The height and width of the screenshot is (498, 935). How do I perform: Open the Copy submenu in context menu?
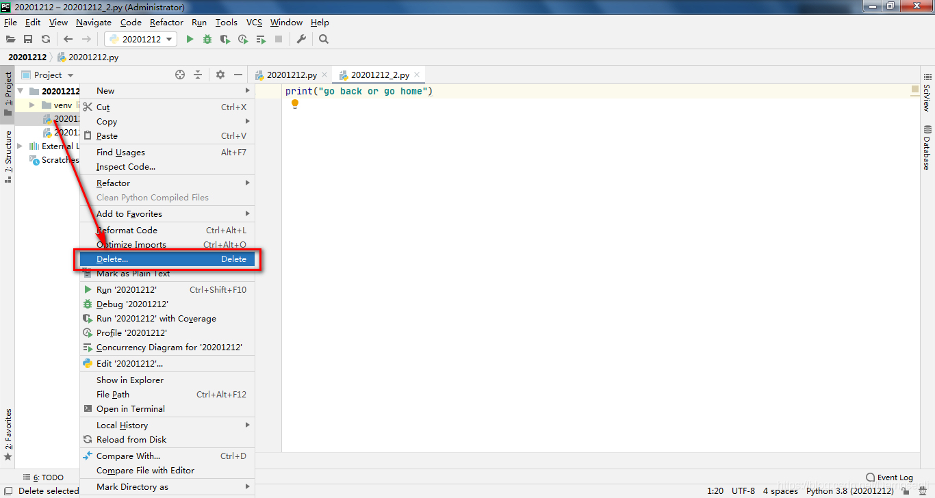click(x=167, y=122)
